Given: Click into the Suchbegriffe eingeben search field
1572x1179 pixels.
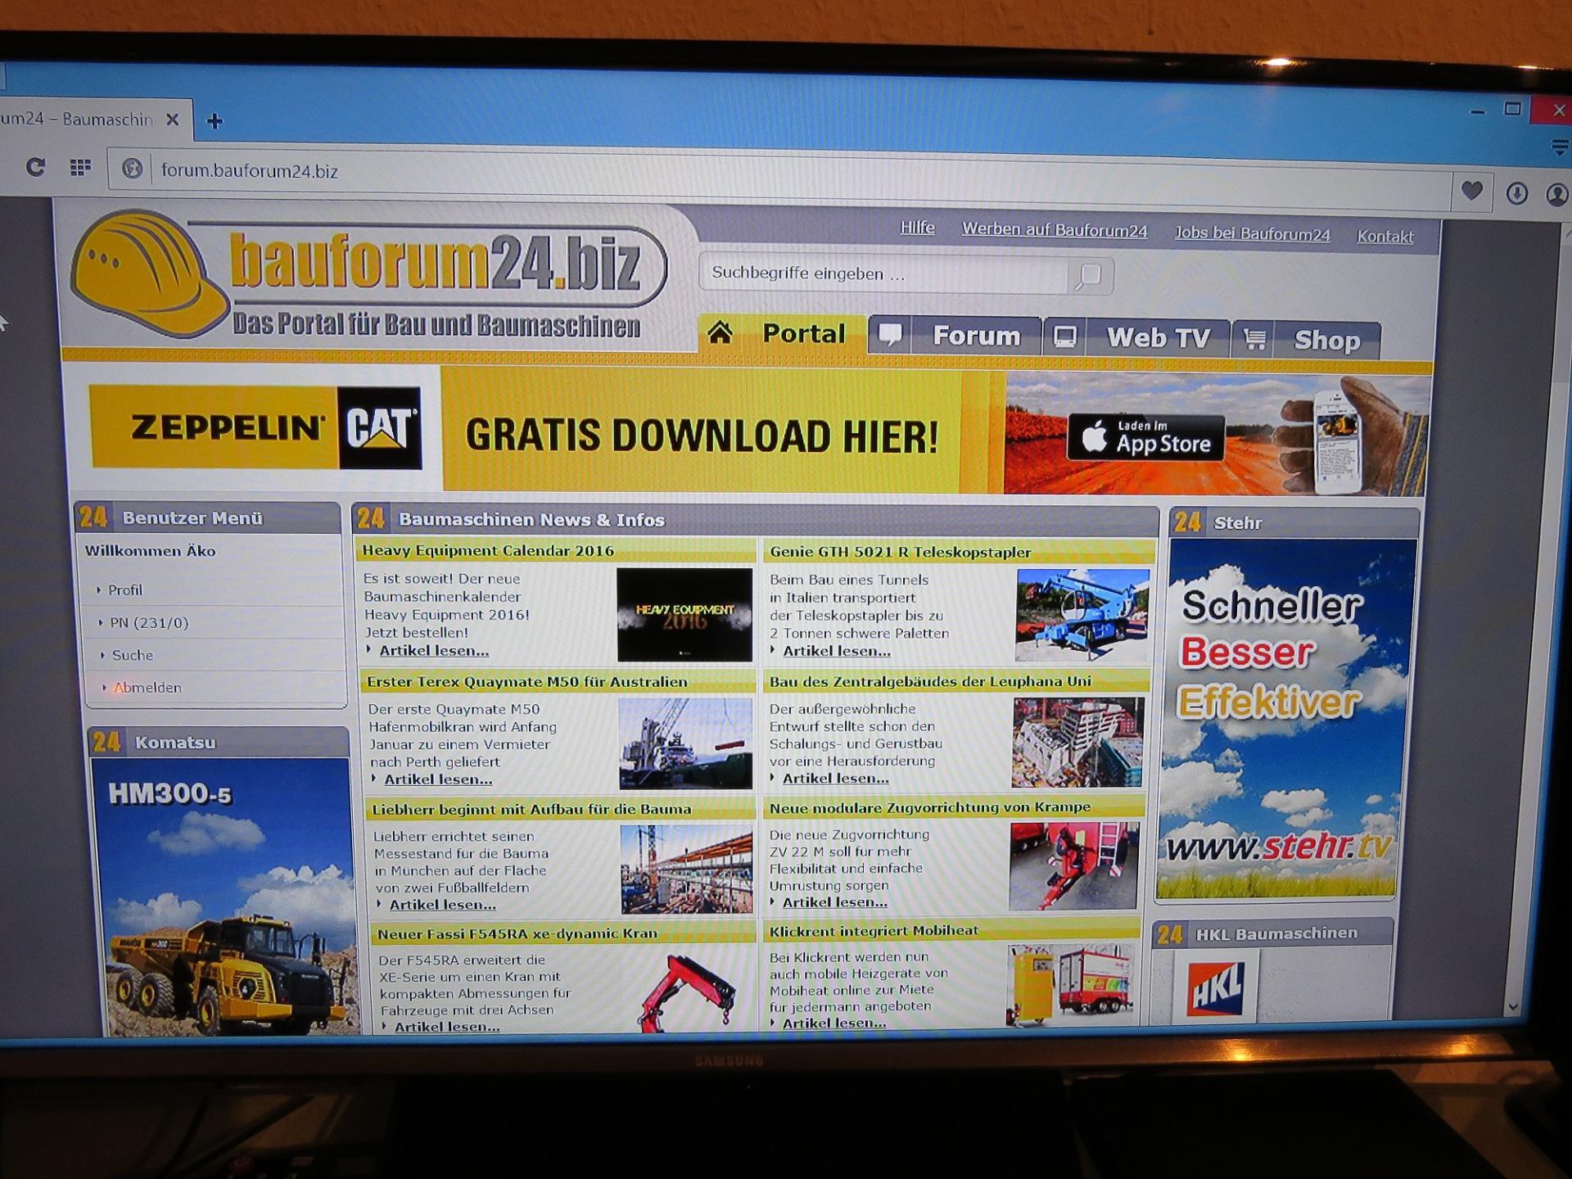Looking at the screenshot, I should (884, 273).
